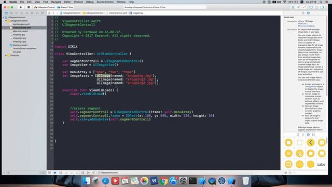
Task: Run the app with the Play button
Action: pos(21,7)
